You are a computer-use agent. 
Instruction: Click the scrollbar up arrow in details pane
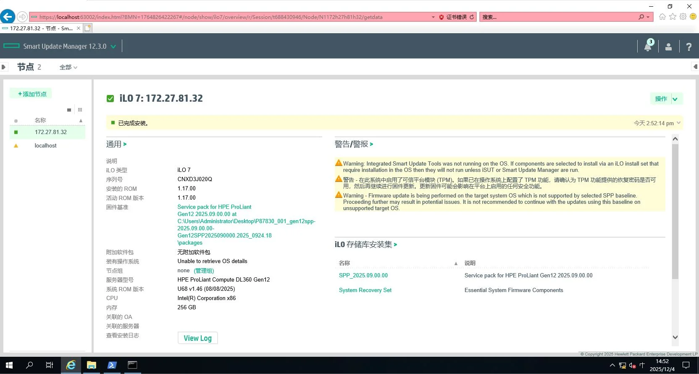(675, 139)
